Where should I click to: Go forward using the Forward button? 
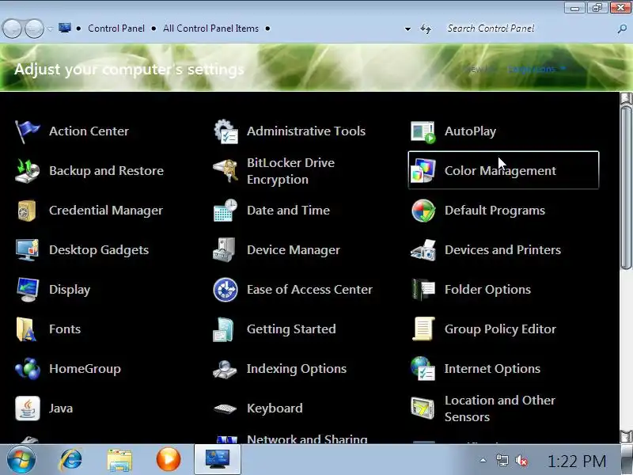[x=34, y=28]
